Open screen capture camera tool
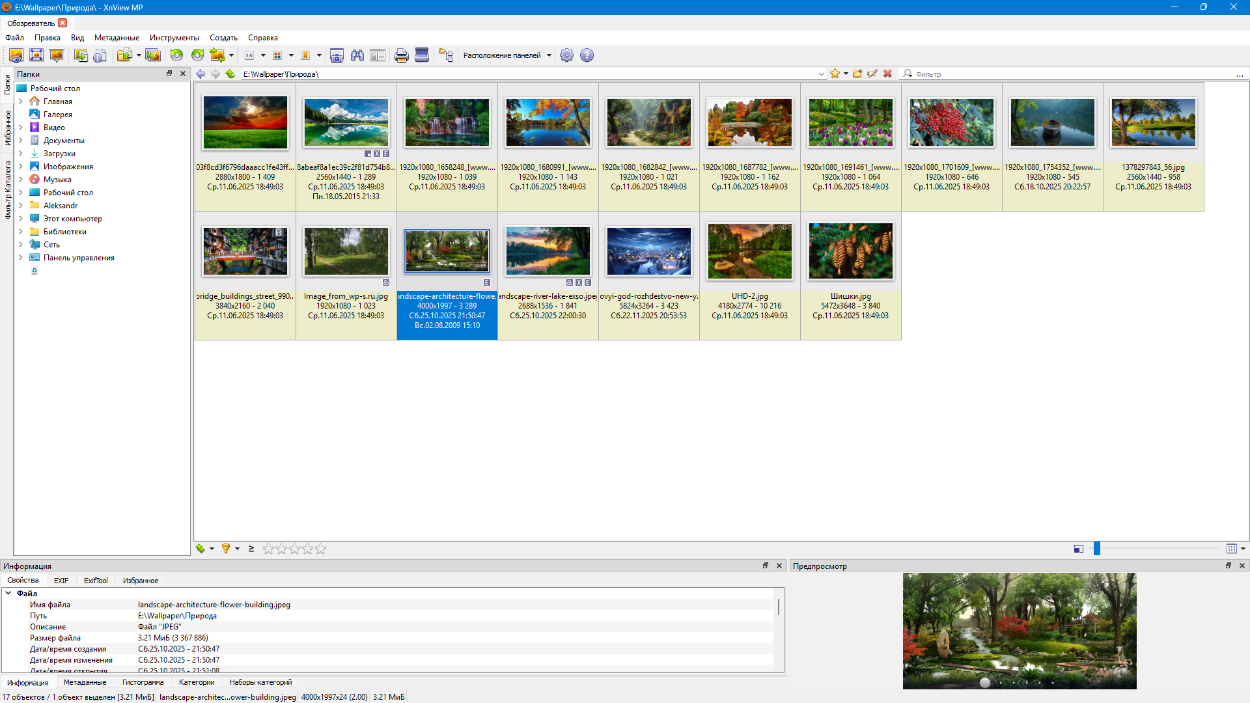Image resolution: width=1250 pixels, height=703 pixels. pyautogui.click(x=337, y=55)
